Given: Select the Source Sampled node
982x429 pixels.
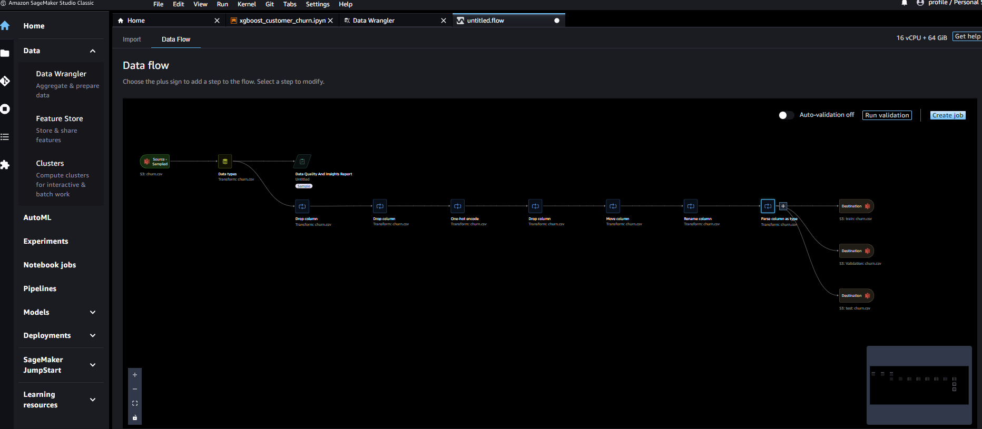Looking at the screenshot, I should coord(155,161).
